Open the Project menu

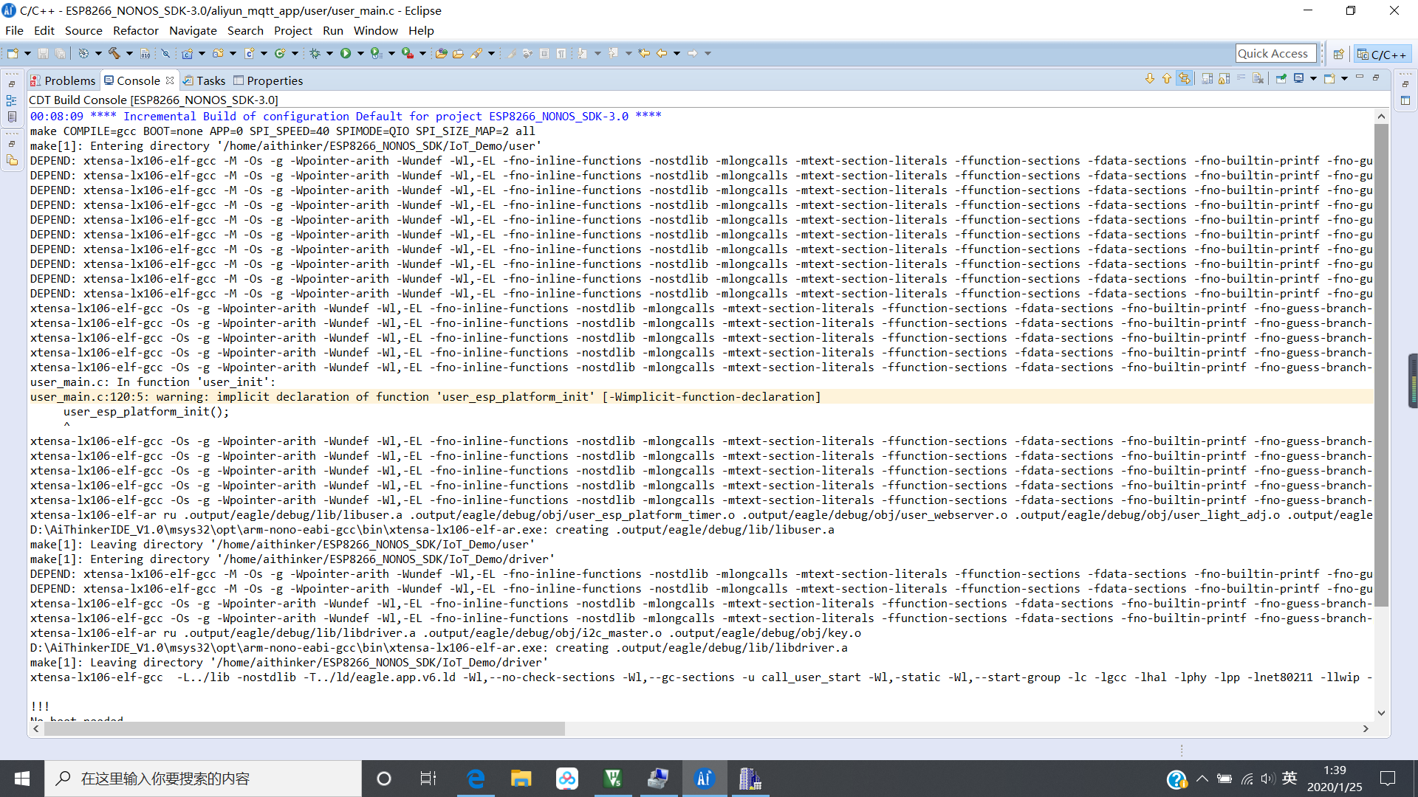(x=292, y=30)
